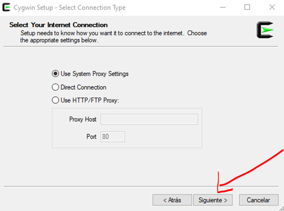Click the Select Your Internet Connection heading
Screen dimensions: 284x211
tap(59, 25)
